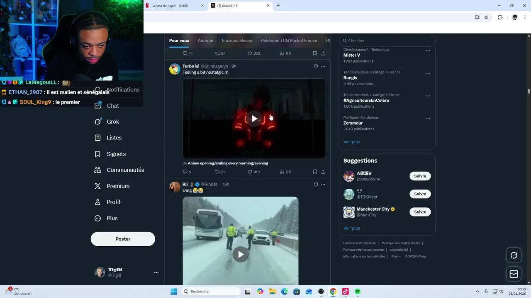531x298 pixels.
Task: Like Turbo's post with 410 likes
Action: tap(253, 172)
